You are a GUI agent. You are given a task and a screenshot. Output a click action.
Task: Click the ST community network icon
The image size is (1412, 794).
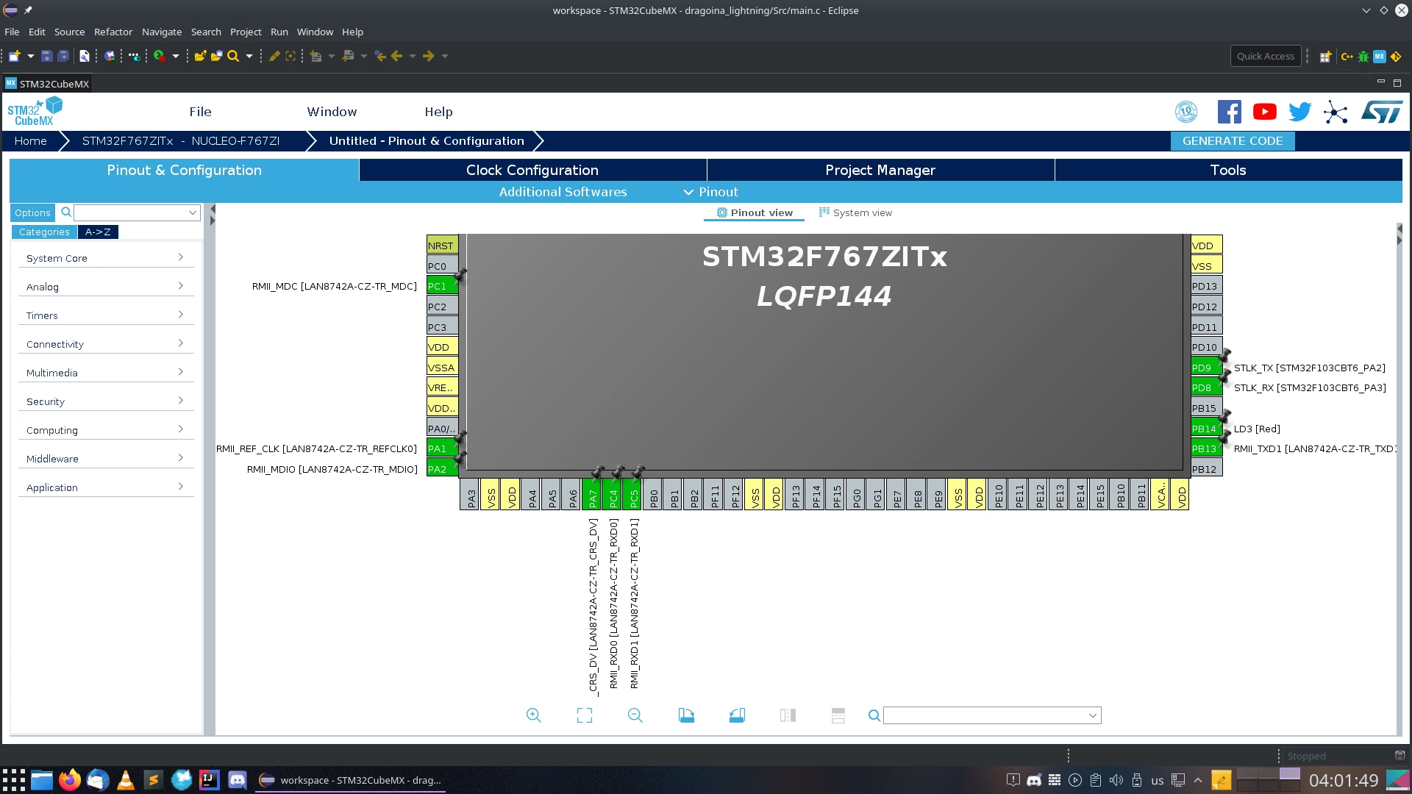point(1336,112)
